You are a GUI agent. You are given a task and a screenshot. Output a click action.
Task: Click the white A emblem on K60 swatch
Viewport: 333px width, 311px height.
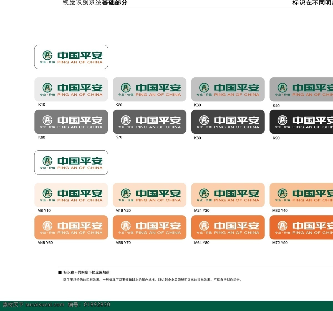click(x=47, y=120)
